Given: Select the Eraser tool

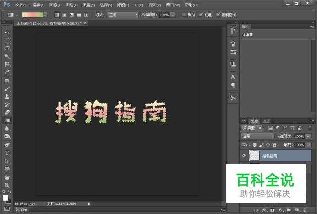Looking at the screenshot, I should tap(7, 112).
